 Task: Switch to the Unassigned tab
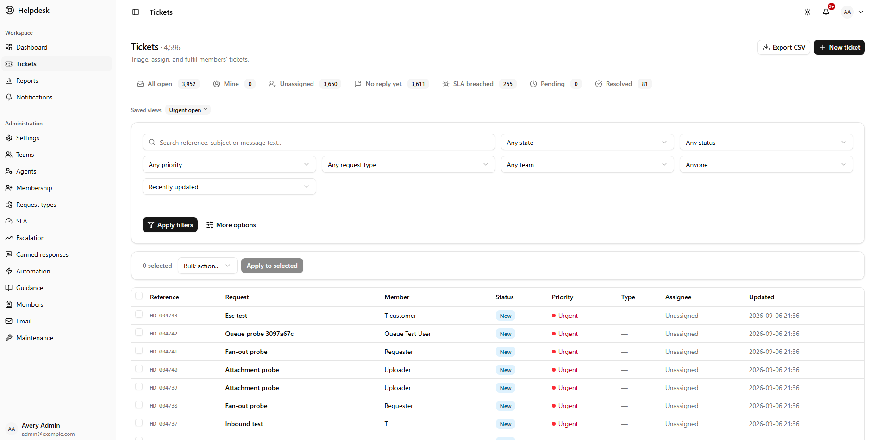coord(305,84)
